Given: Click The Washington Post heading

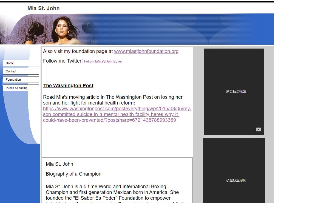Looking at the screenshot, I should point(68,86).
